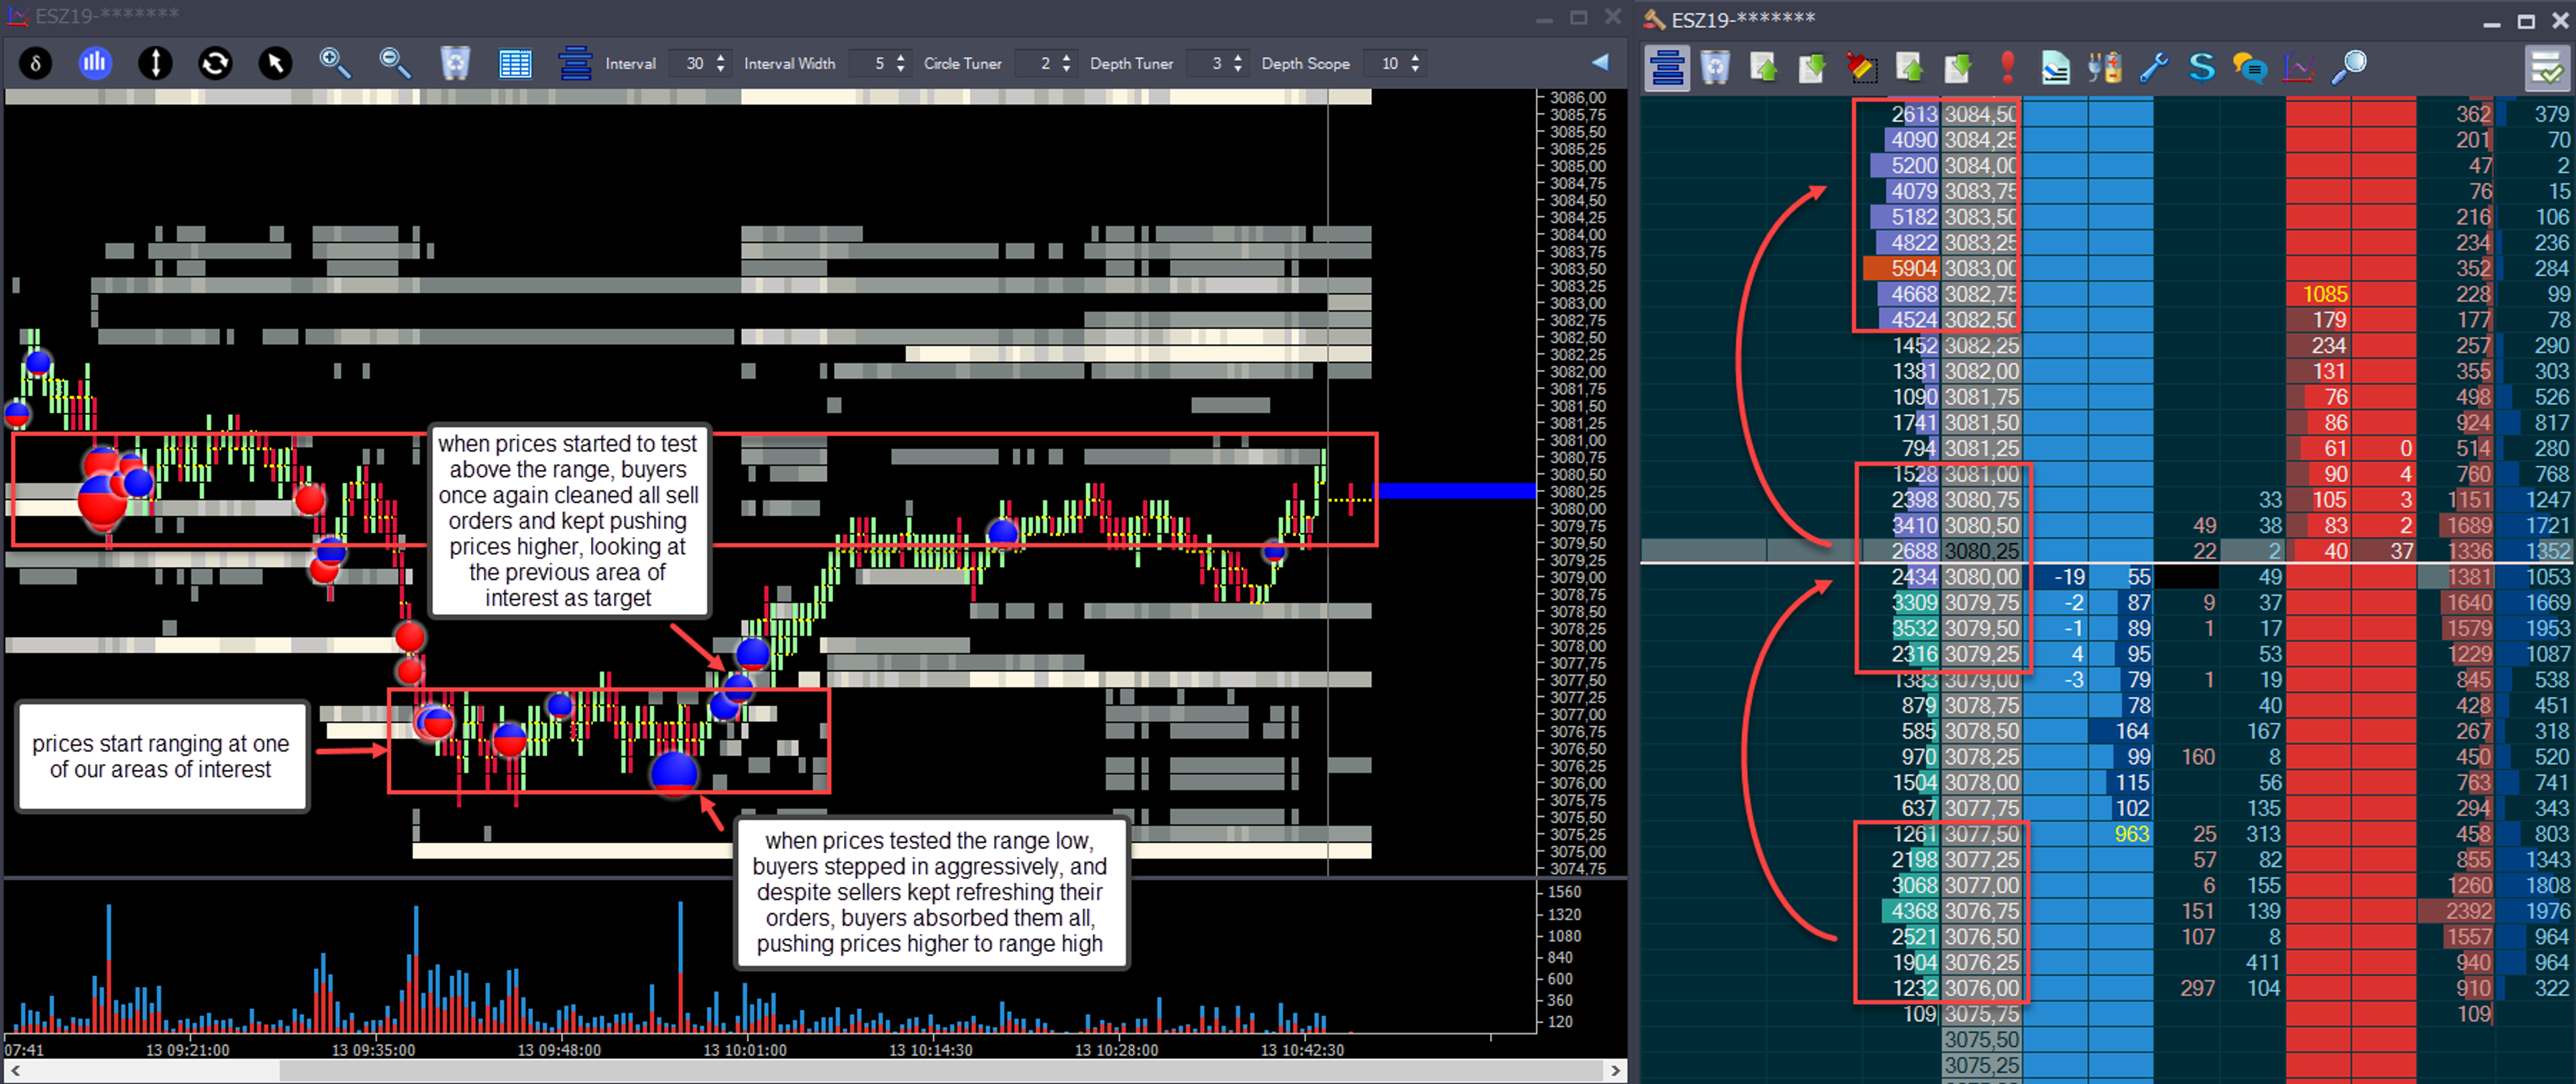
Task: Decrease the Depth Scope value
Action: (x=1415, y=70)
